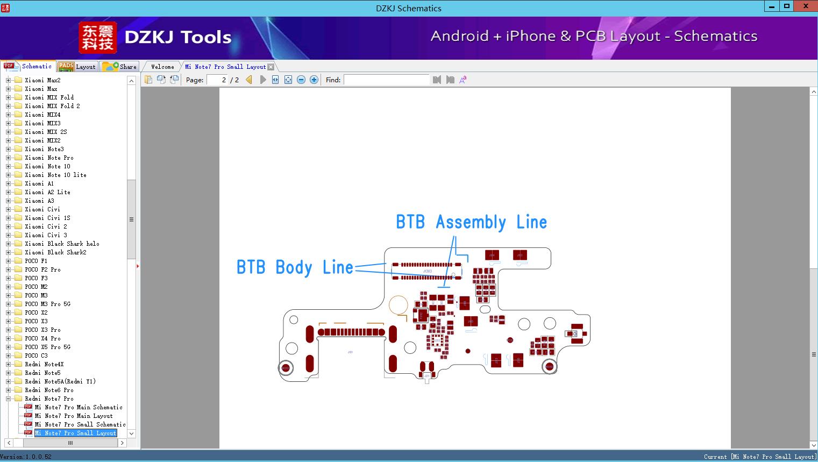Click the PDF icon beside Mi Note7 Pro Small Schematic
Viewport: 818px width, 462px height.
[x=28, y=424]
